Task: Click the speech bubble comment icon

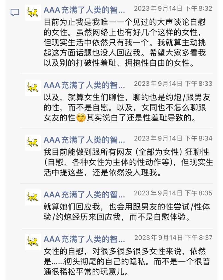Action: coord(15,13)
